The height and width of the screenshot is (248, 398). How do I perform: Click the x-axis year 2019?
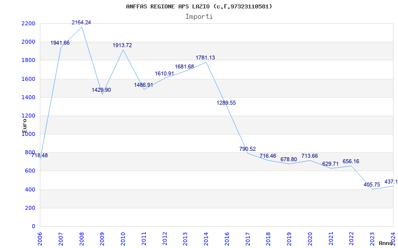290,239
